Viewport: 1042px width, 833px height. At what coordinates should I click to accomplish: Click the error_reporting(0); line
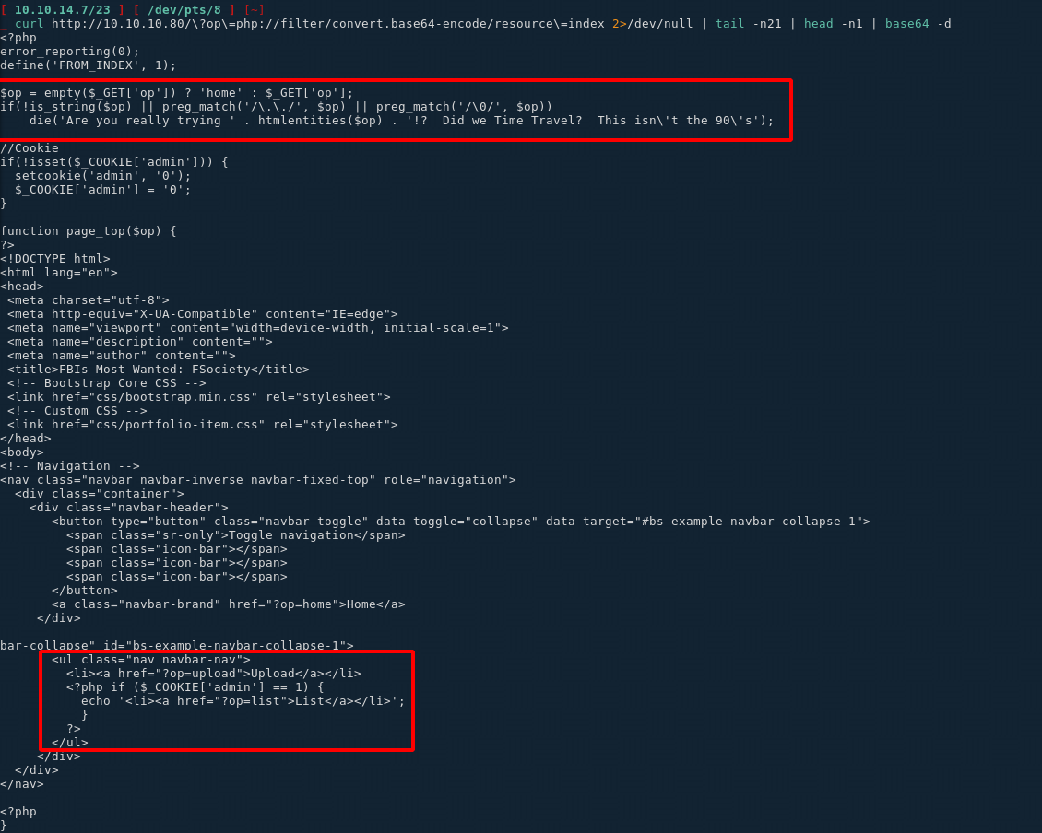70,52
